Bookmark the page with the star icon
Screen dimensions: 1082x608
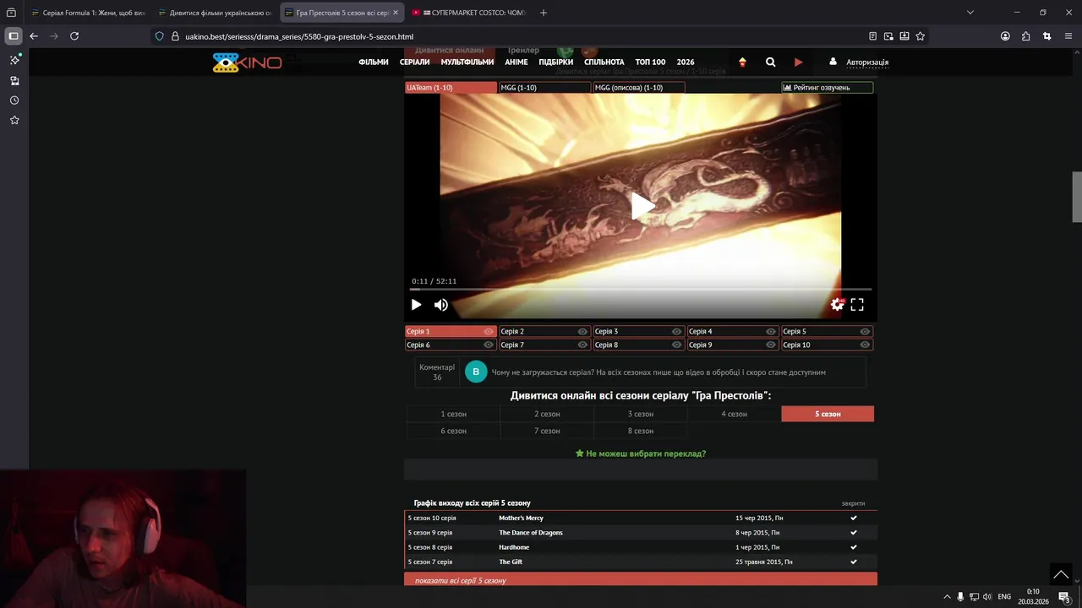(x=921, y=36)
